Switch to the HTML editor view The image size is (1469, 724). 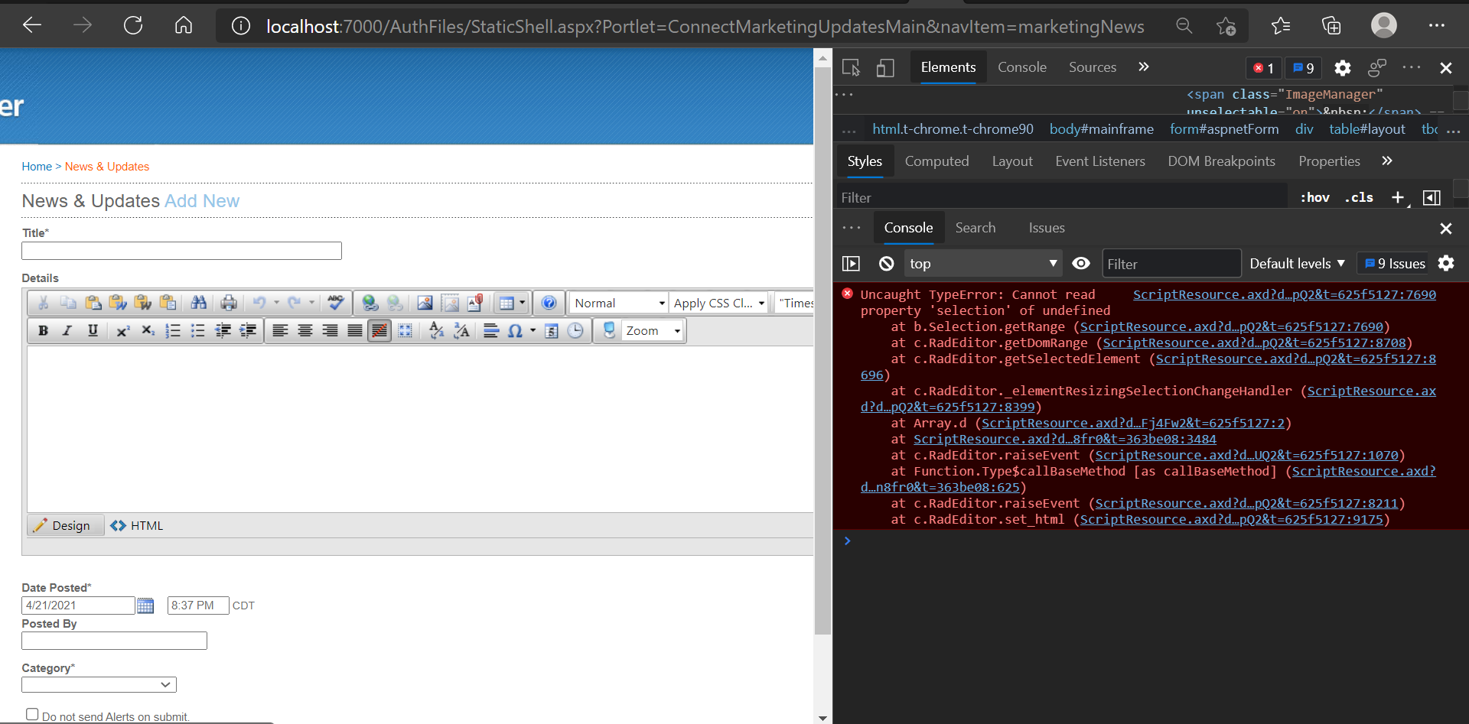tap(138, 526)
